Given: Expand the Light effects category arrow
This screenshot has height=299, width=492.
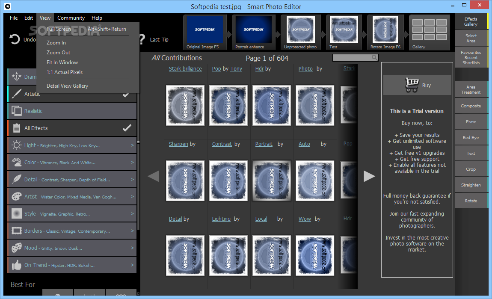Looking at the screenshot, I should [x=132, y=145].
